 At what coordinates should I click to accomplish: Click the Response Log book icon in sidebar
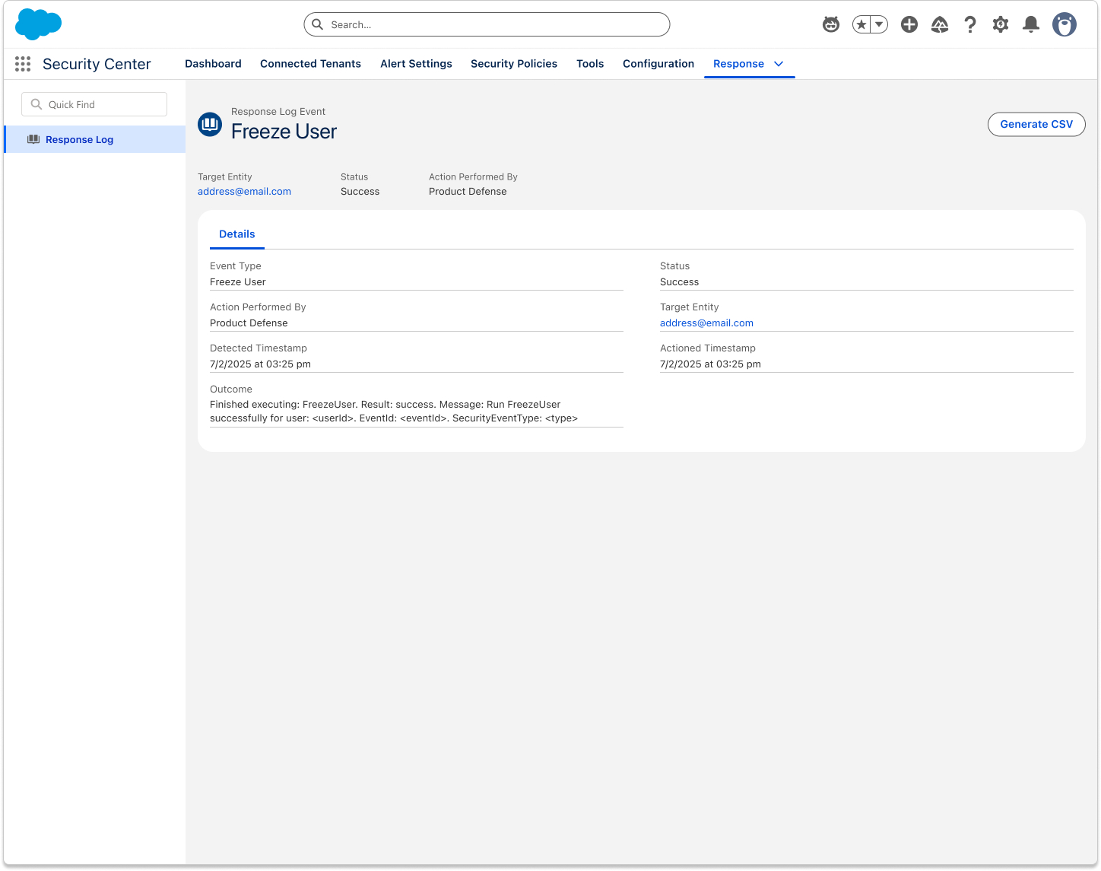click(33, 139)
